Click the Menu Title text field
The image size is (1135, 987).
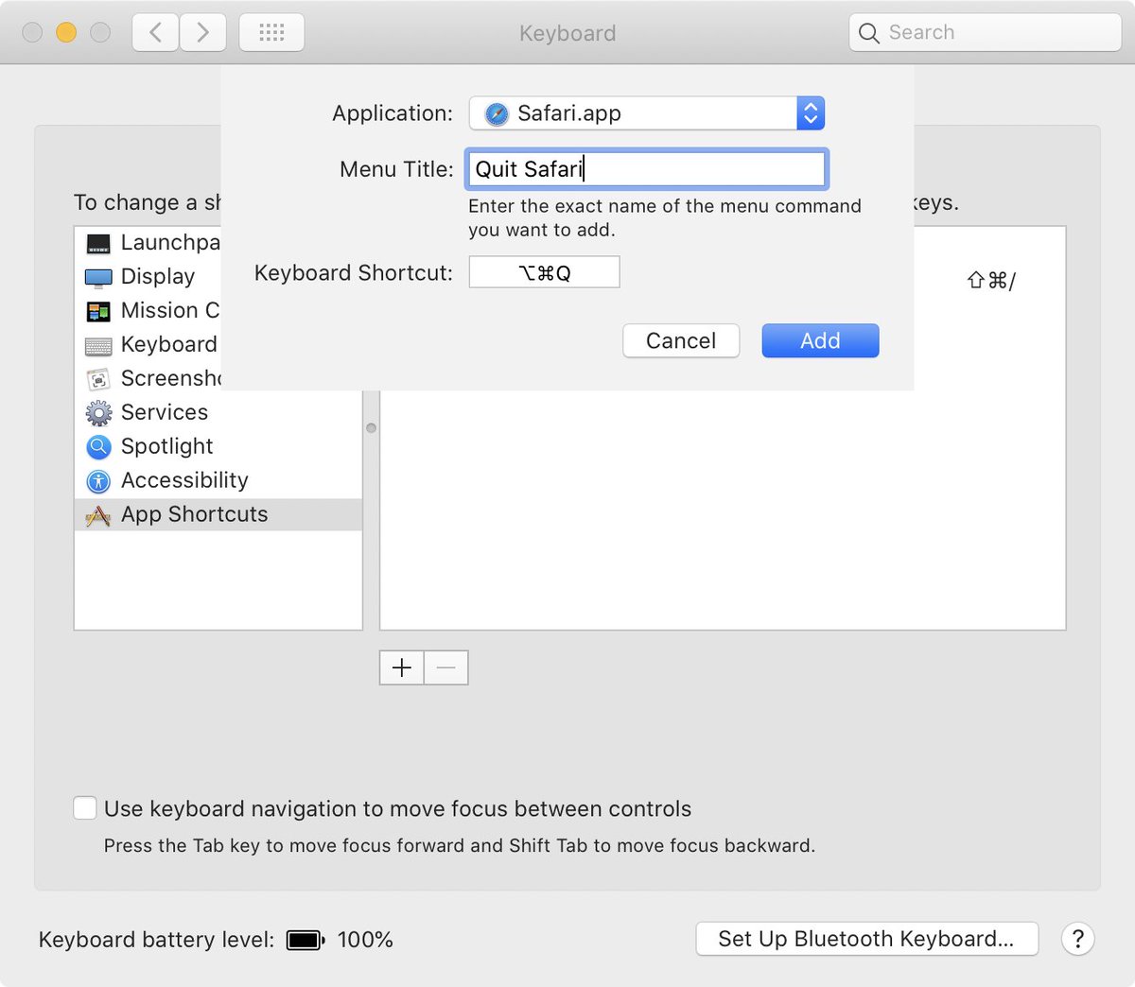(647, 169)
